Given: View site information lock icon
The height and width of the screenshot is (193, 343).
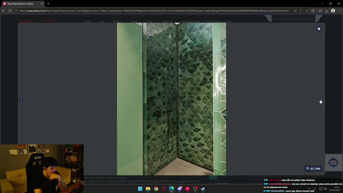Looking at the screenshot, I should pyautogui.click(x=16, y=11).
